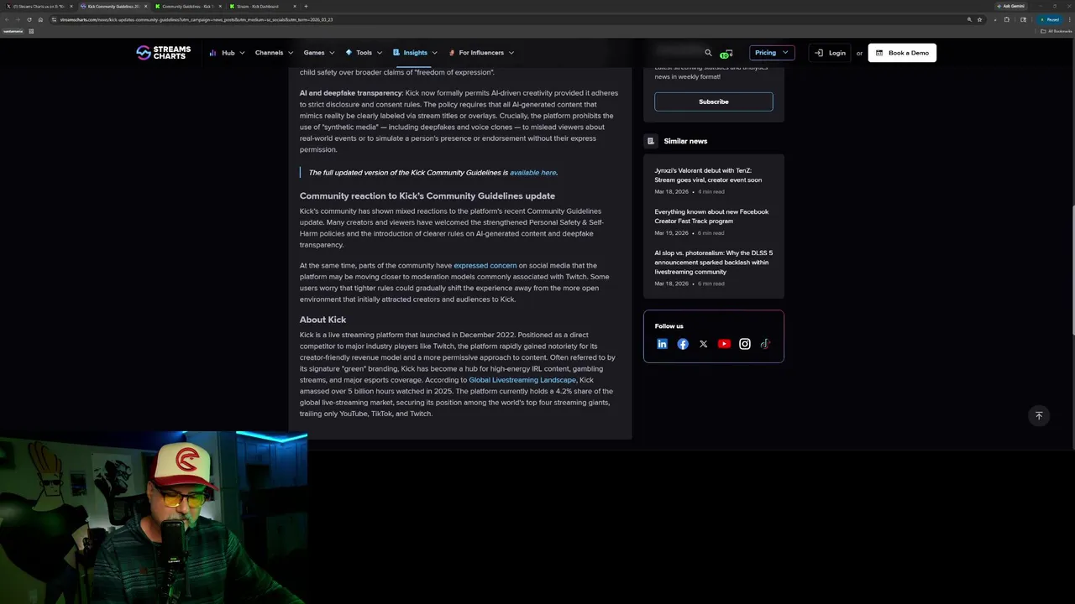The height and width of the screenshot is (604, 1075).
Task: Open Streams Charts YouTube channel icon
Action: point(724,344)
